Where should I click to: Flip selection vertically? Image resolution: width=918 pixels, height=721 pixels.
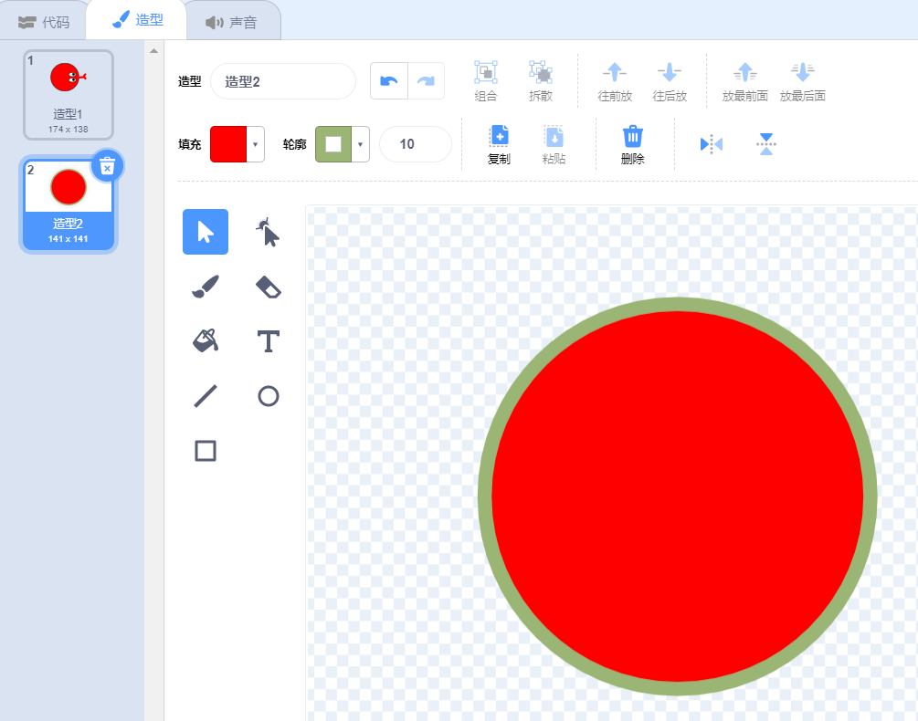coord(765,144)
